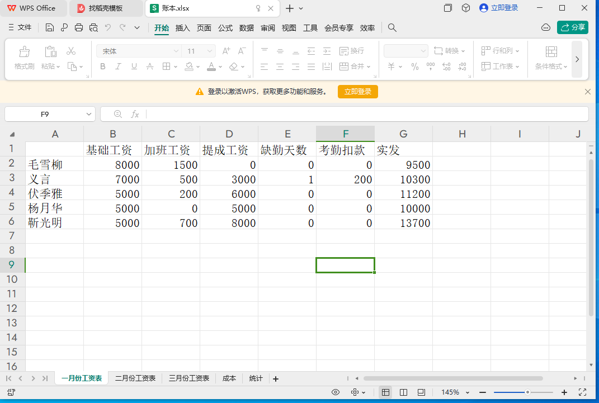This screenshot has height=403, width=599.
Task: Increase indent icon
Action: tap(327, 51)
